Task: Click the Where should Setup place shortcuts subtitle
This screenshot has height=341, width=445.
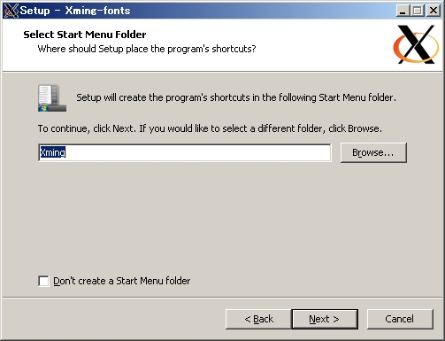Action: click(147, 49)
